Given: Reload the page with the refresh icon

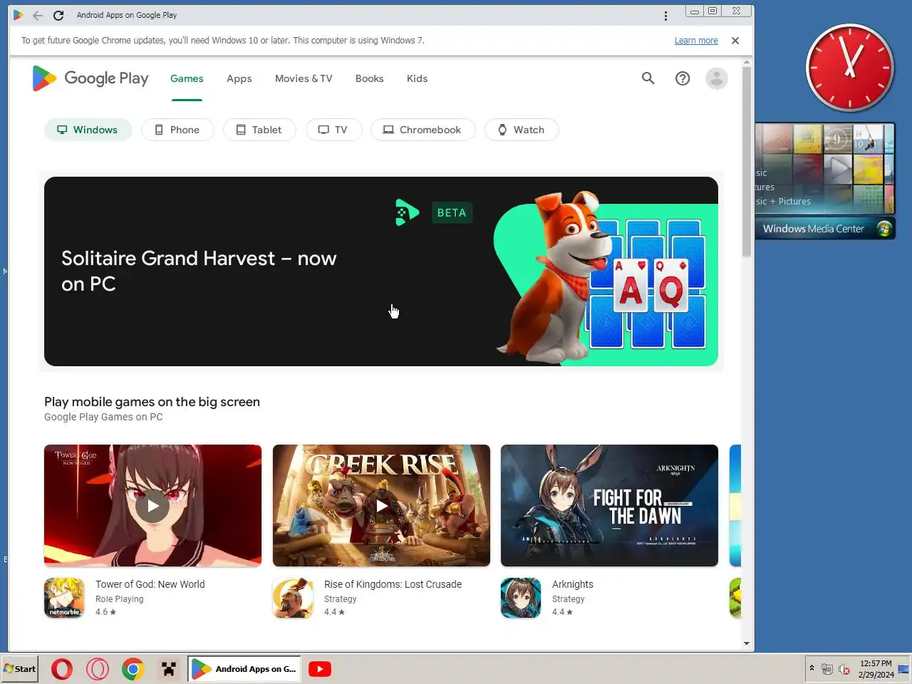Looking at the screenshot, I should (58, 15).
